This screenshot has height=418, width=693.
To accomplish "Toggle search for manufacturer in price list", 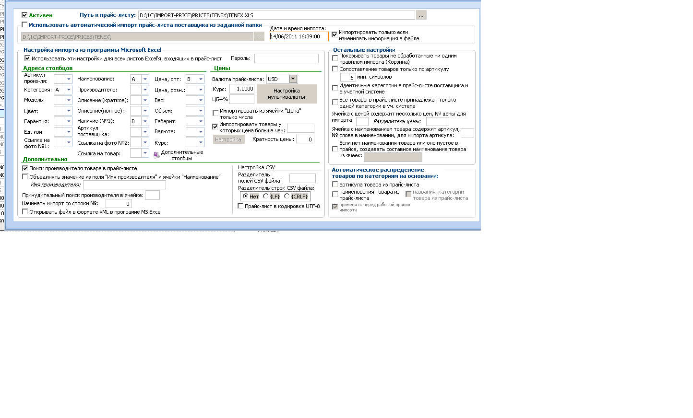I will click(x=25, y=168).
